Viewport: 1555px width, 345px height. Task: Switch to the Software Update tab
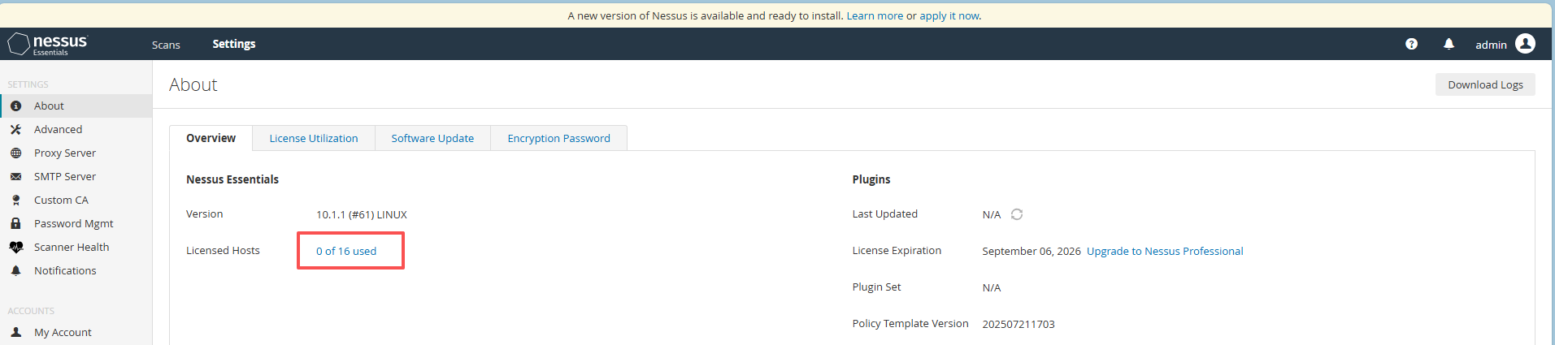pyautogui.click(x=432, y=138)
